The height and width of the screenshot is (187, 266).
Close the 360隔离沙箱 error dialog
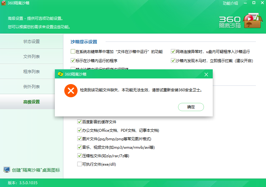[206, 74]
